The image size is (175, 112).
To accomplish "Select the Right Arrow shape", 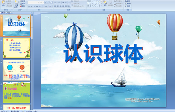I will 97,3.
